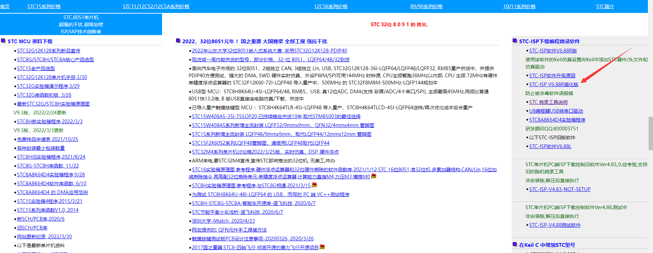Open STC32G库函数初版, 3/26 link

tap(44, 95)
